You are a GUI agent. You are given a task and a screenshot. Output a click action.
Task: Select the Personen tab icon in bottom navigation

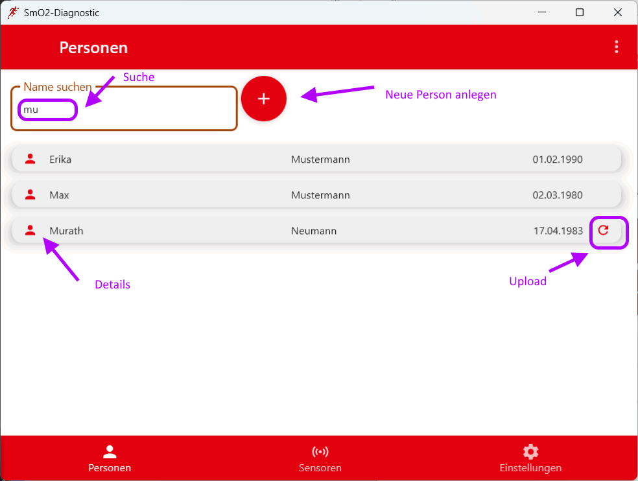[110, 451]
